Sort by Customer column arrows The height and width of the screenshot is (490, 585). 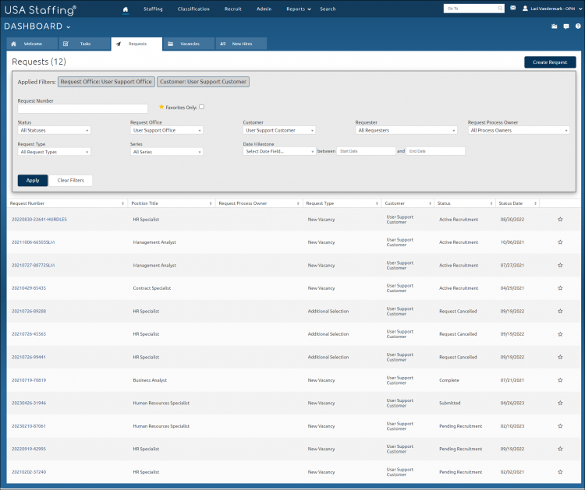(x=430, y=203)
